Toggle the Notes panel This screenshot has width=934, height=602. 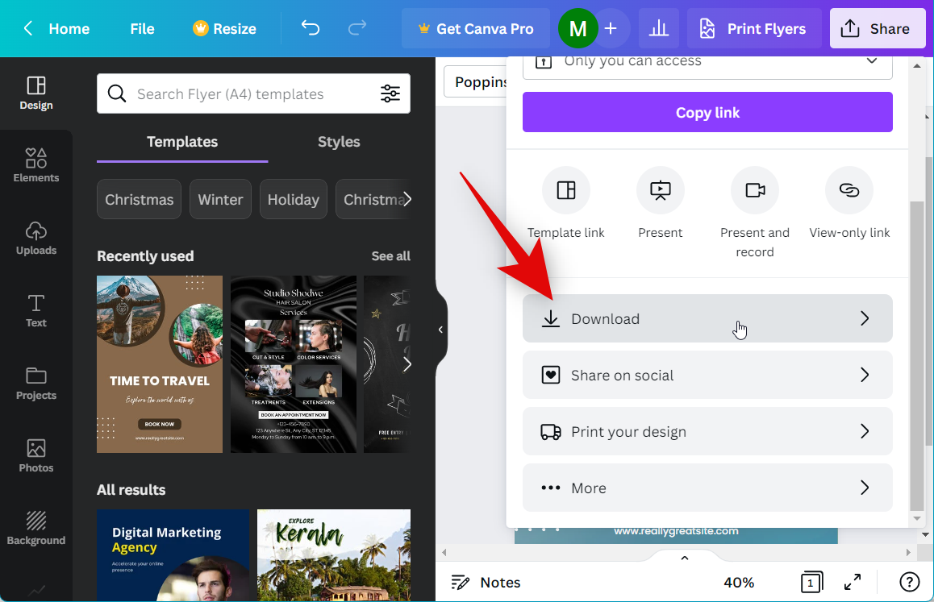pos(486,582)
